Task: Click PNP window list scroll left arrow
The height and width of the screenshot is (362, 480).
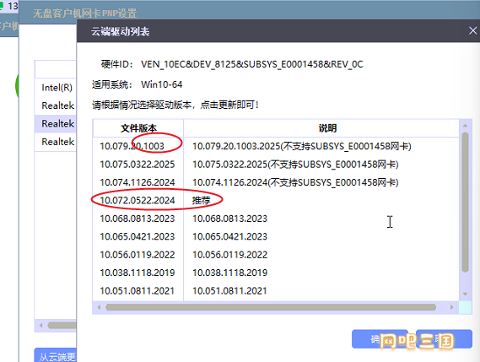Action: pos(40,325)
